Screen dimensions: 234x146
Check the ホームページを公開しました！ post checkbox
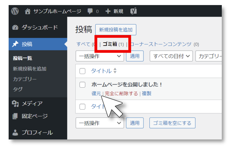point(83,85)
